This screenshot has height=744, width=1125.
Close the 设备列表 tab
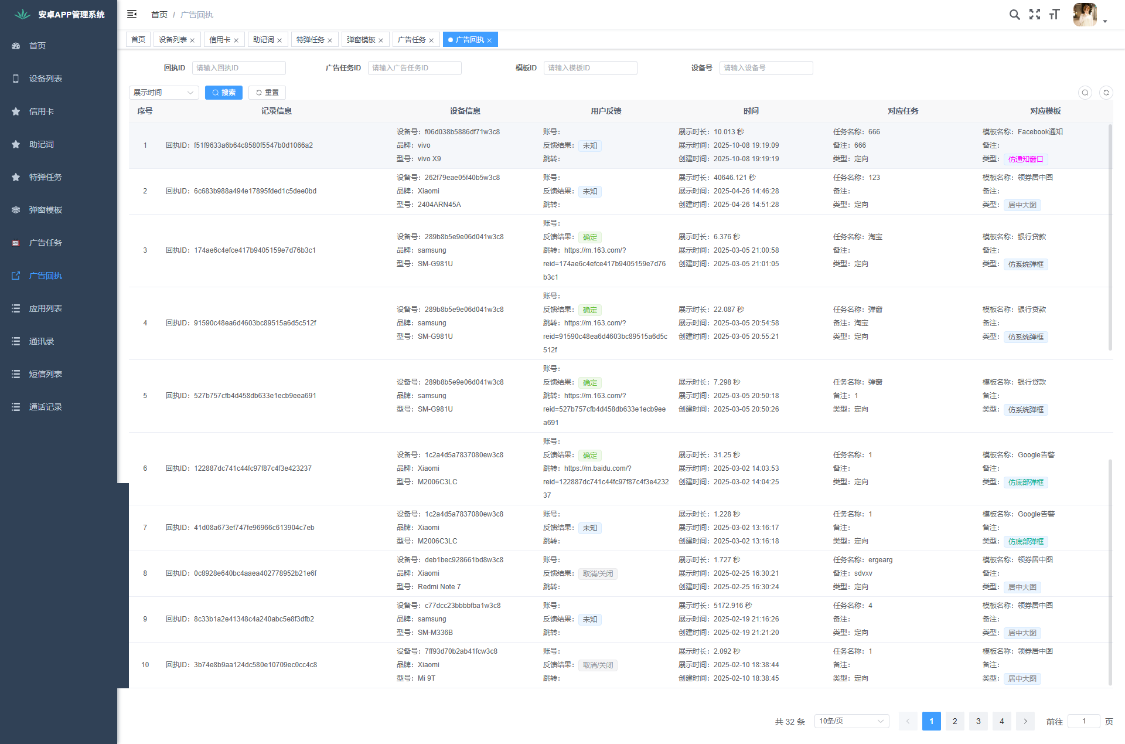[x=192, y=40]
